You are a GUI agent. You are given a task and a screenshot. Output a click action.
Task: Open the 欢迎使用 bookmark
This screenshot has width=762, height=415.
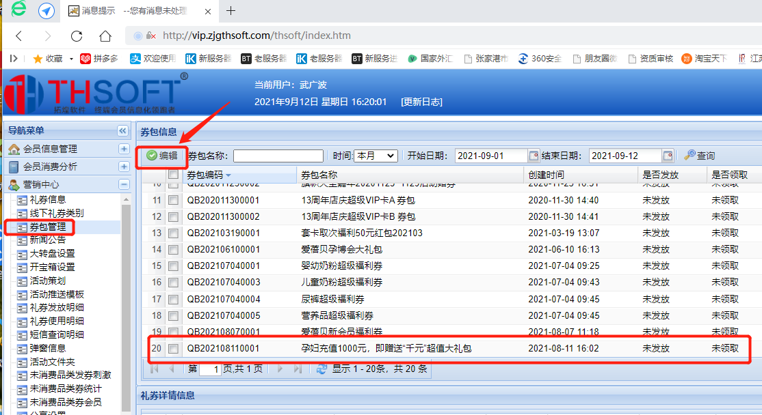pyautogui.click(x=153, y=59)
